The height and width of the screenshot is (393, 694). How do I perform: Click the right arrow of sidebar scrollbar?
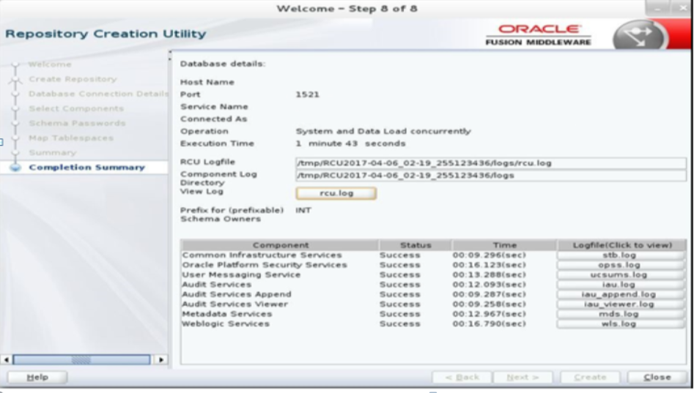161,359
